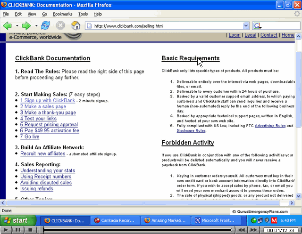The height and width of the screenshot is (234, 302).
Task: Switch to CLICKBANK Firefox taskbar button
Action: click(65, 220)
